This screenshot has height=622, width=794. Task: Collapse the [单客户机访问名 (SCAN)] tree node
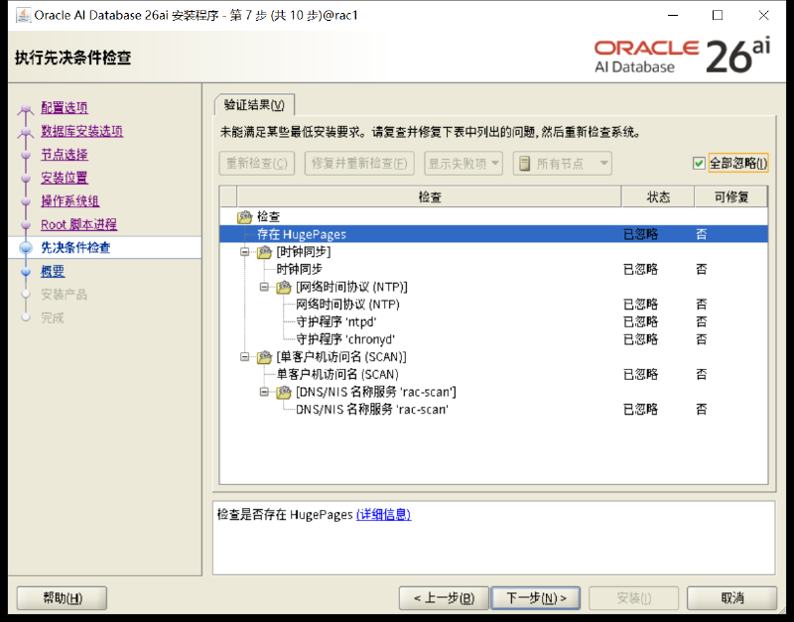[244, 357]
